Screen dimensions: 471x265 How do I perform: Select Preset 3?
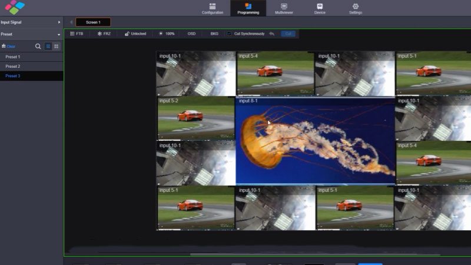click(31, 76)
